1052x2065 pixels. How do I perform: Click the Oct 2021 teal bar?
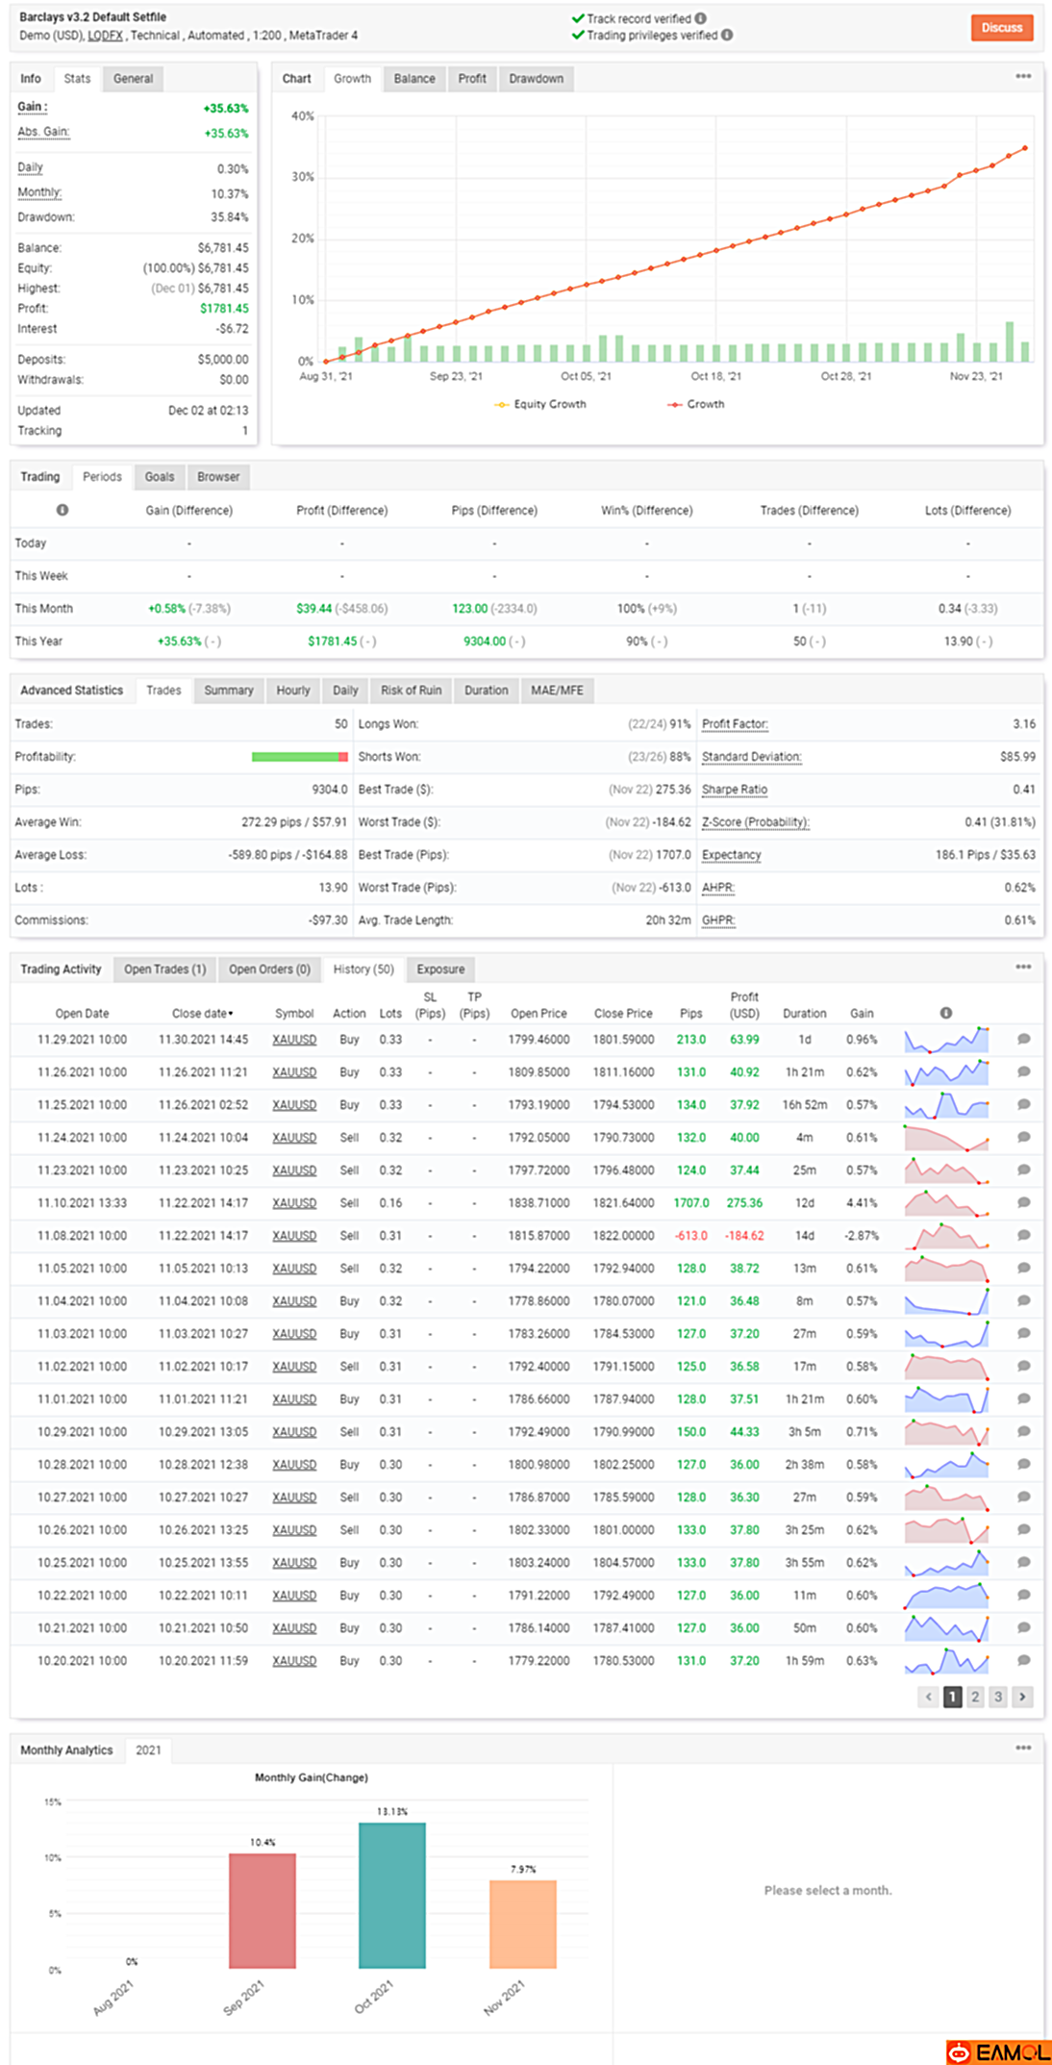[x=391, y=1895]
